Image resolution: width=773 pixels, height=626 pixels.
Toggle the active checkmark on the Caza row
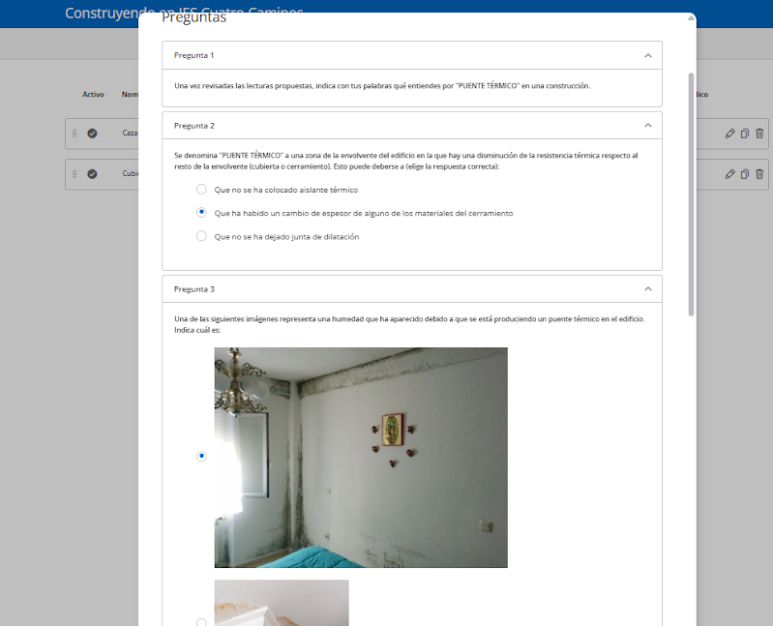coord(92,134)
